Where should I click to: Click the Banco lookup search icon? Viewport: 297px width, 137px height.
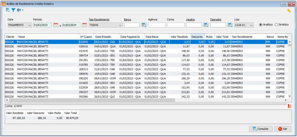click(144, 25)
